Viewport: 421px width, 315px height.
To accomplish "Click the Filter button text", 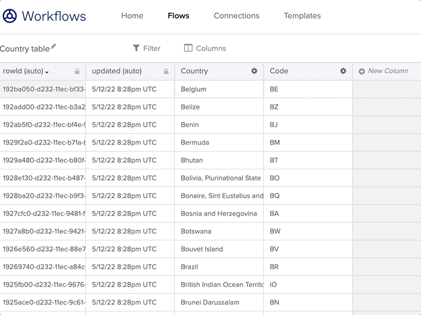I will click(x=152, y=49).
